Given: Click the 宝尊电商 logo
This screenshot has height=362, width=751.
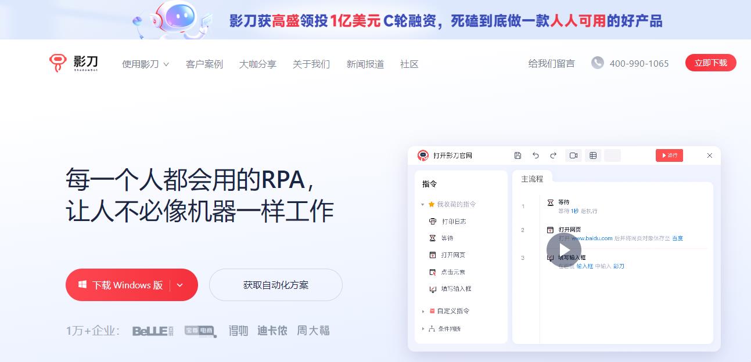Looking at the screenshot, I should point(200,331).
